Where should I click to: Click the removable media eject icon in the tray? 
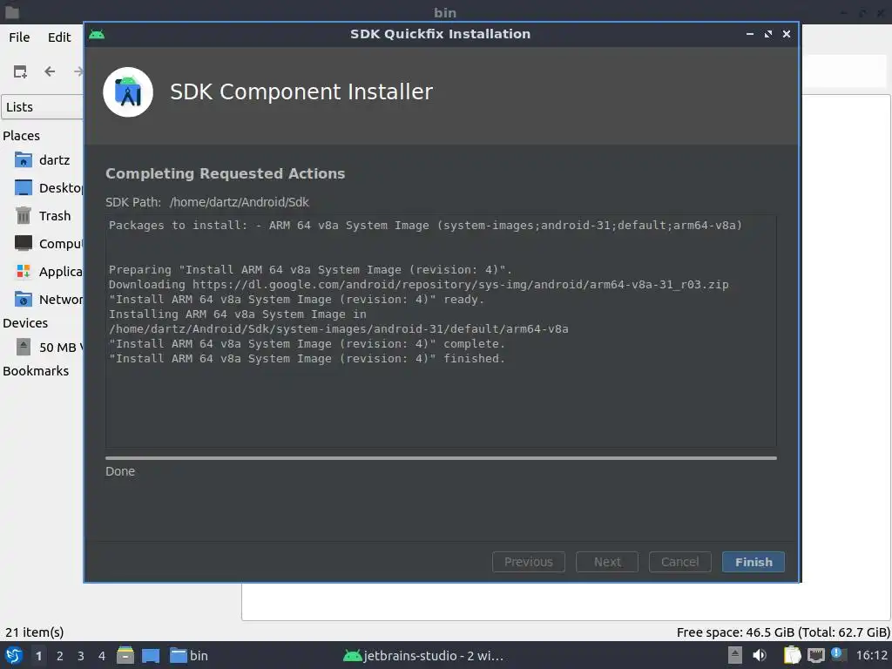tap(735, 655)
